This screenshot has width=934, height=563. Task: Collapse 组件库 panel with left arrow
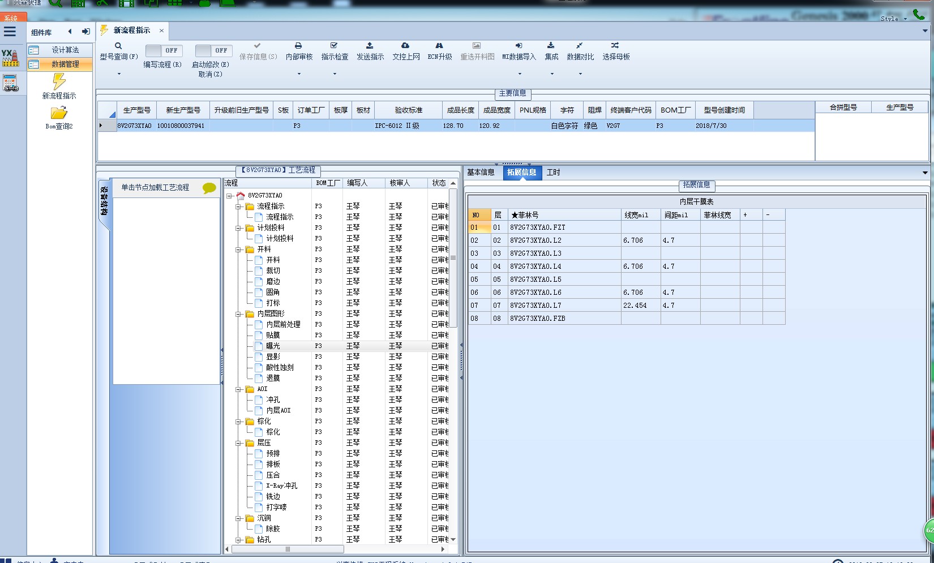(70, 32)
